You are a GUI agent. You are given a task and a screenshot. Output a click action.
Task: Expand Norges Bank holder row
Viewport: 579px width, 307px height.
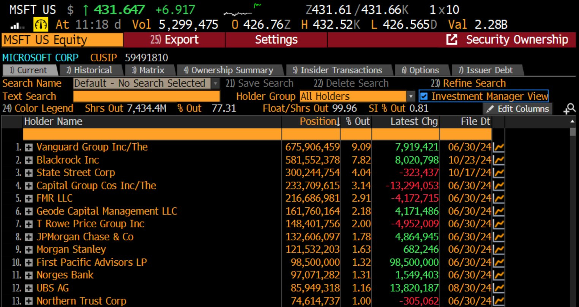point(28,276)
